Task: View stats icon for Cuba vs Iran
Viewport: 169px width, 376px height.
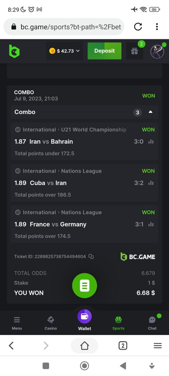Action: (151, 183)
